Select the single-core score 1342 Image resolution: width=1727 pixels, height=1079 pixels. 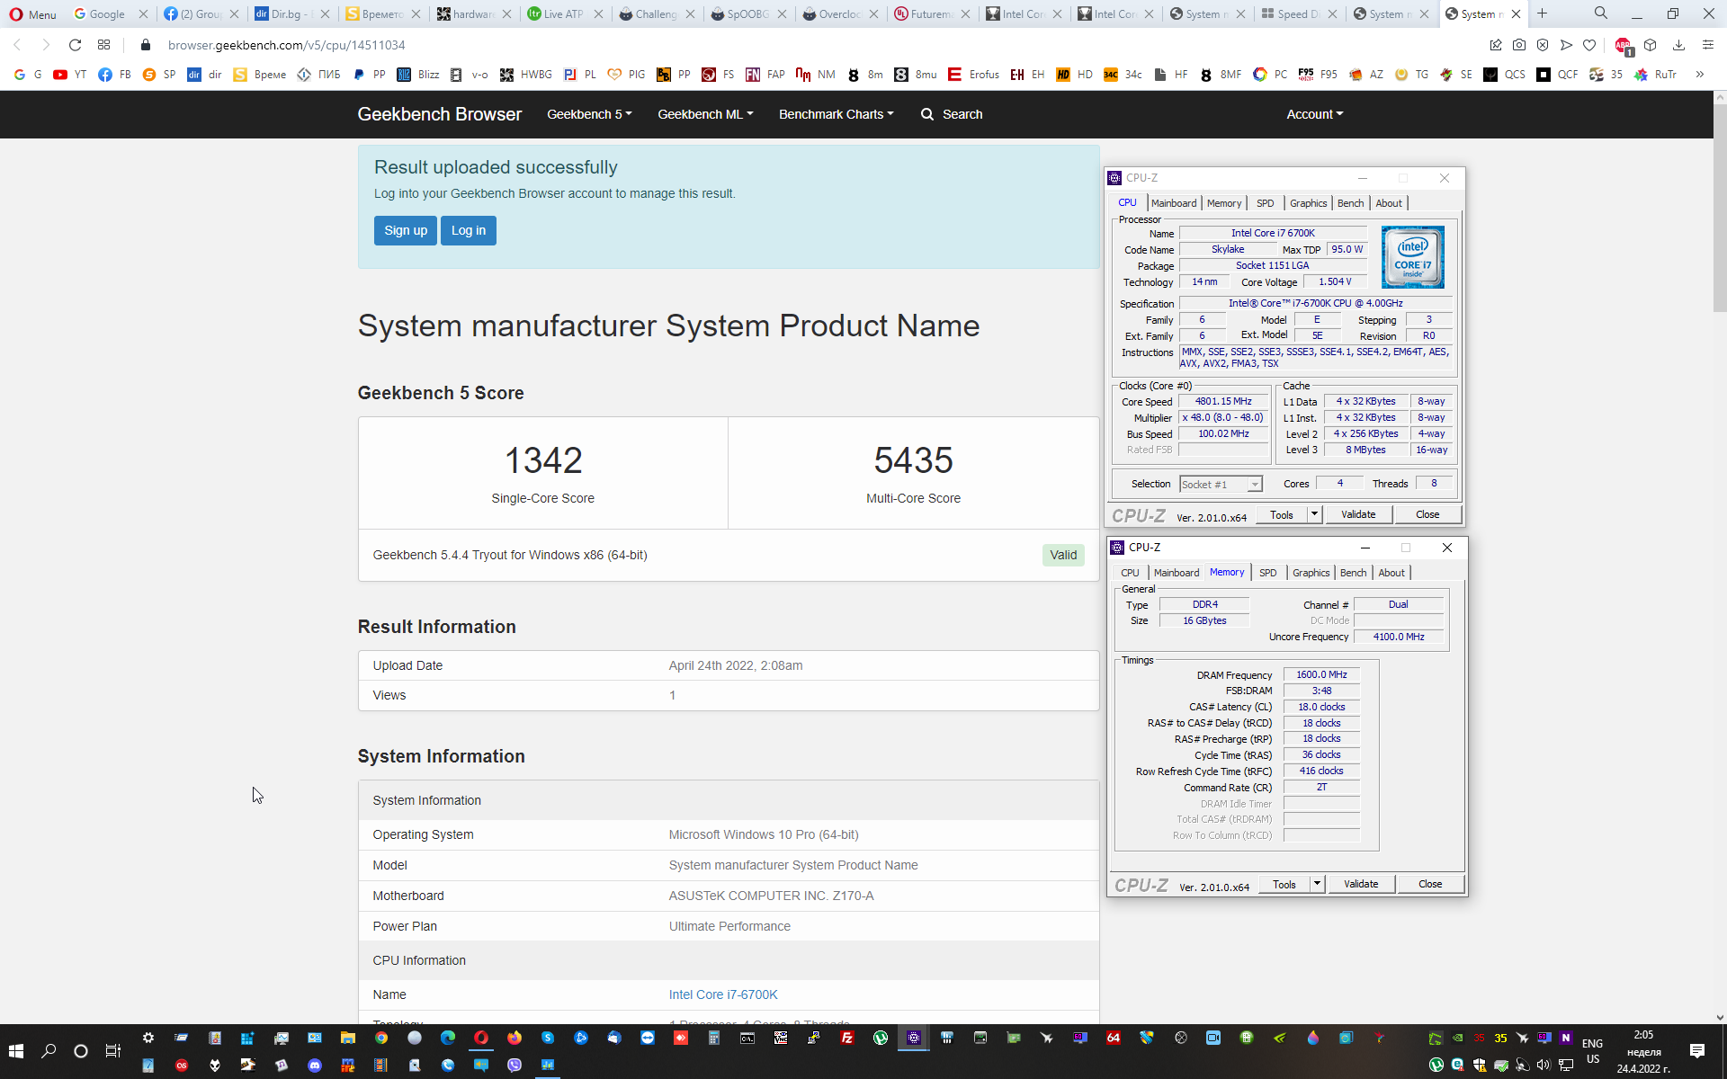coord(543,460)
